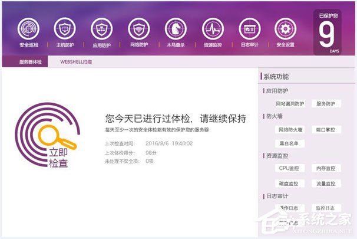The width and height of the screenshot is (357, 239).
Task: Click the 日志审计 section label in sidebar
Action: 277,196
